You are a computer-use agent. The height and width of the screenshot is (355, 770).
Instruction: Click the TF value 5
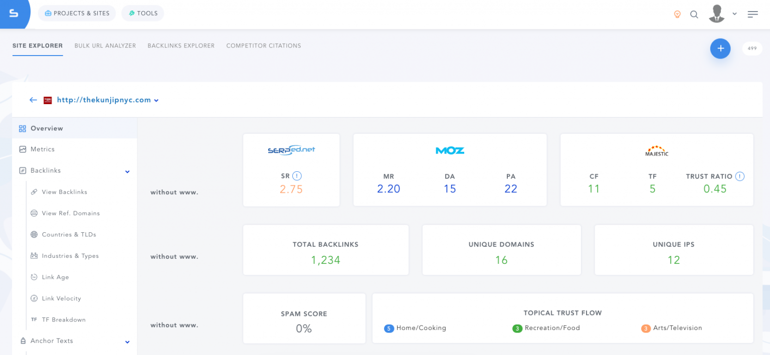click(652, 189)
